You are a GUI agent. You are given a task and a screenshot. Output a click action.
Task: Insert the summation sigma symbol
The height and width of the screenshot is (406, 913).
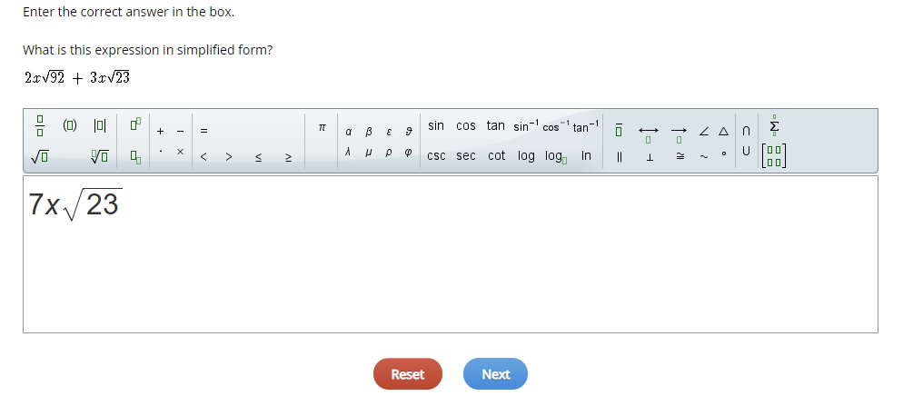[774, 125]
